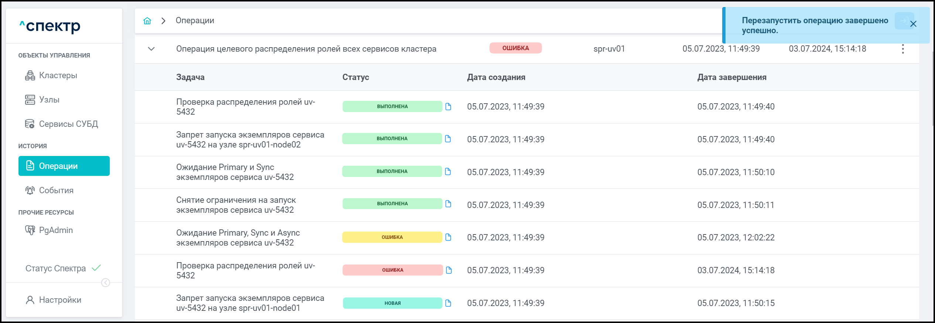Click the Операции breadcrumb label
Image resolution: width=935 pixels, height=323 pixels.
point(195,21)
